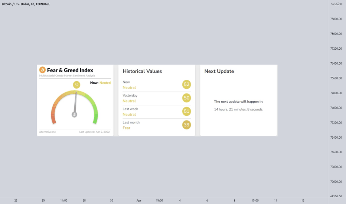Click the gauge needle on the Fear & Greed dial
Image resolution: width=346 pixels, height=204 pixels.
click(x=75, y=102)
